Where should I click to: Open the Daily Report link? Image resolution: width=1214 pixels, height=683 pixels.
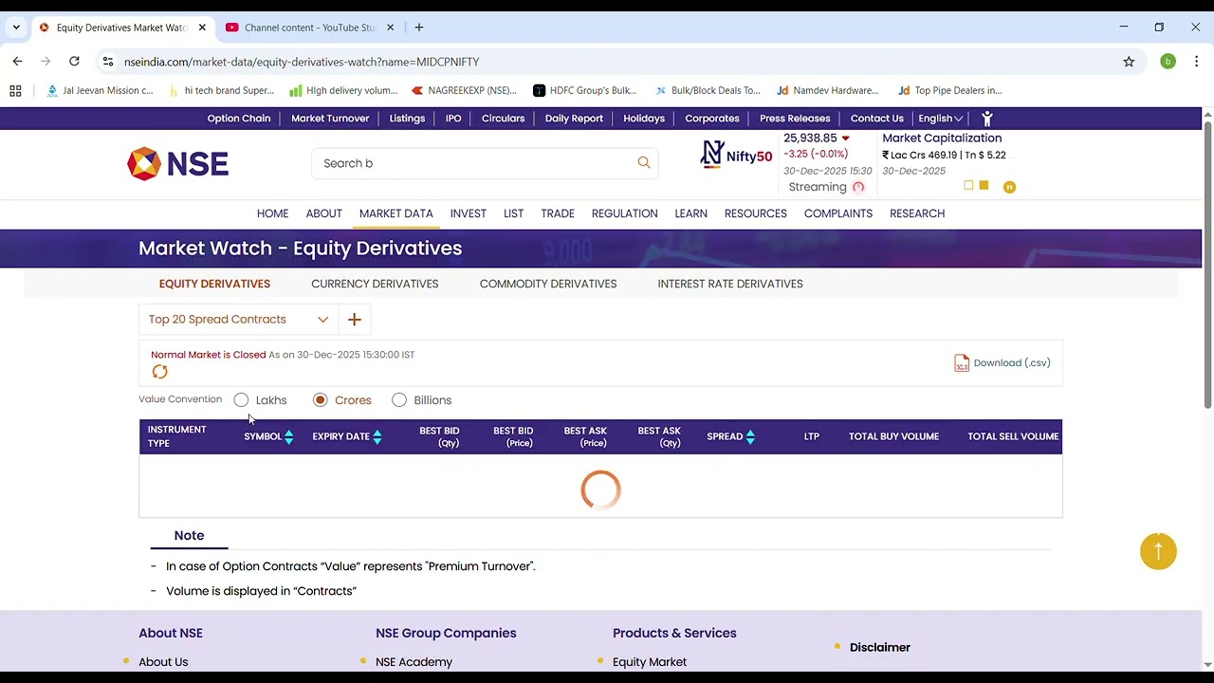point(574,119)
